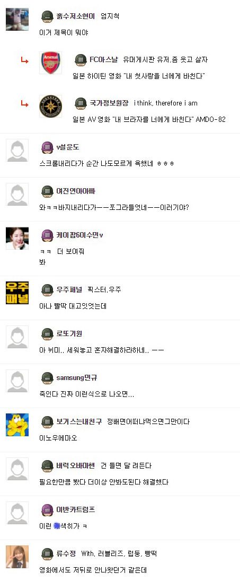Click the rank helmet icon beside 홈수저소현이
Image resolution: width=240 pixels, height=582 pixels.
coord(47,17)
